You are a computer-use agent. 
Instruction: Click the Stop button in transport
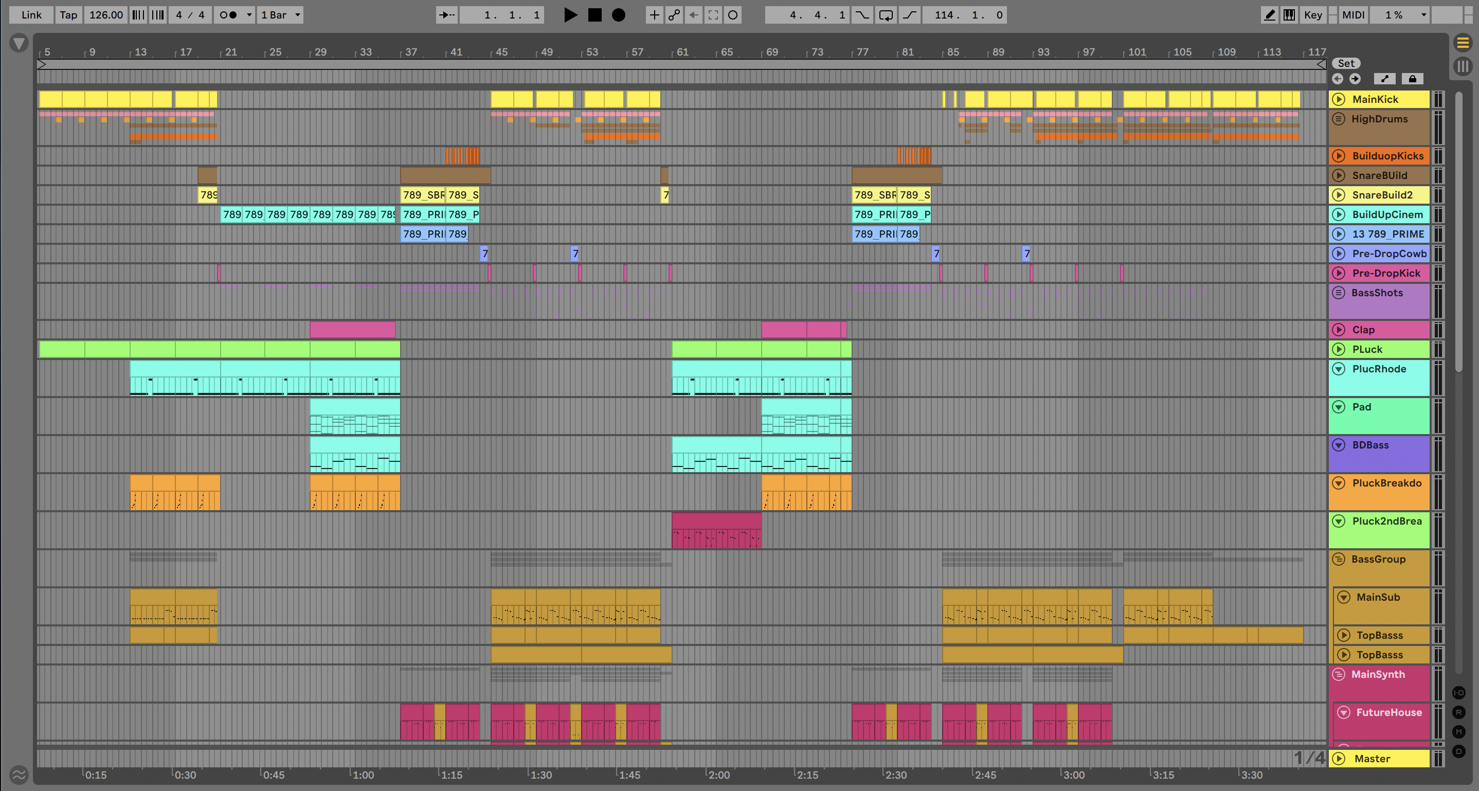pos(595,15)
